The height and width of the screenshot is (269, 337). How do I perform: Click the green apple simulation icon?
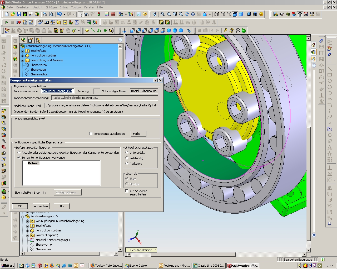(x=244, y=30)
